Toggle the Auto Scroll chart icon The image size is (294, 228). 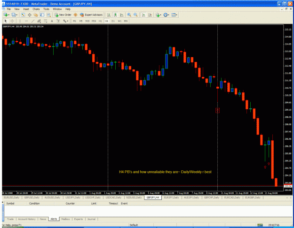(143, 15)
